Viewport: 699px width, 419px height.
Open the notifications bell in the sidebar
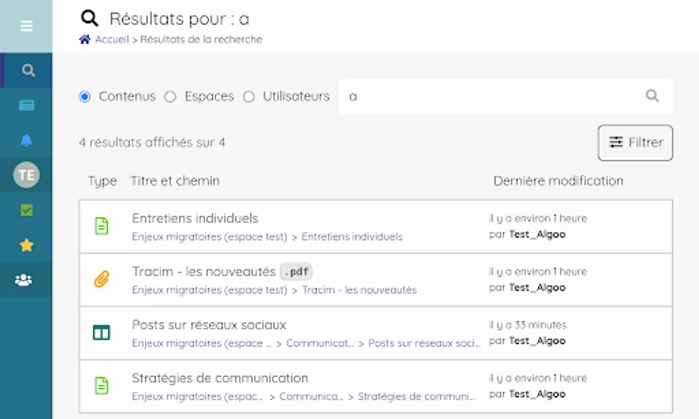(x=27, y=140)
